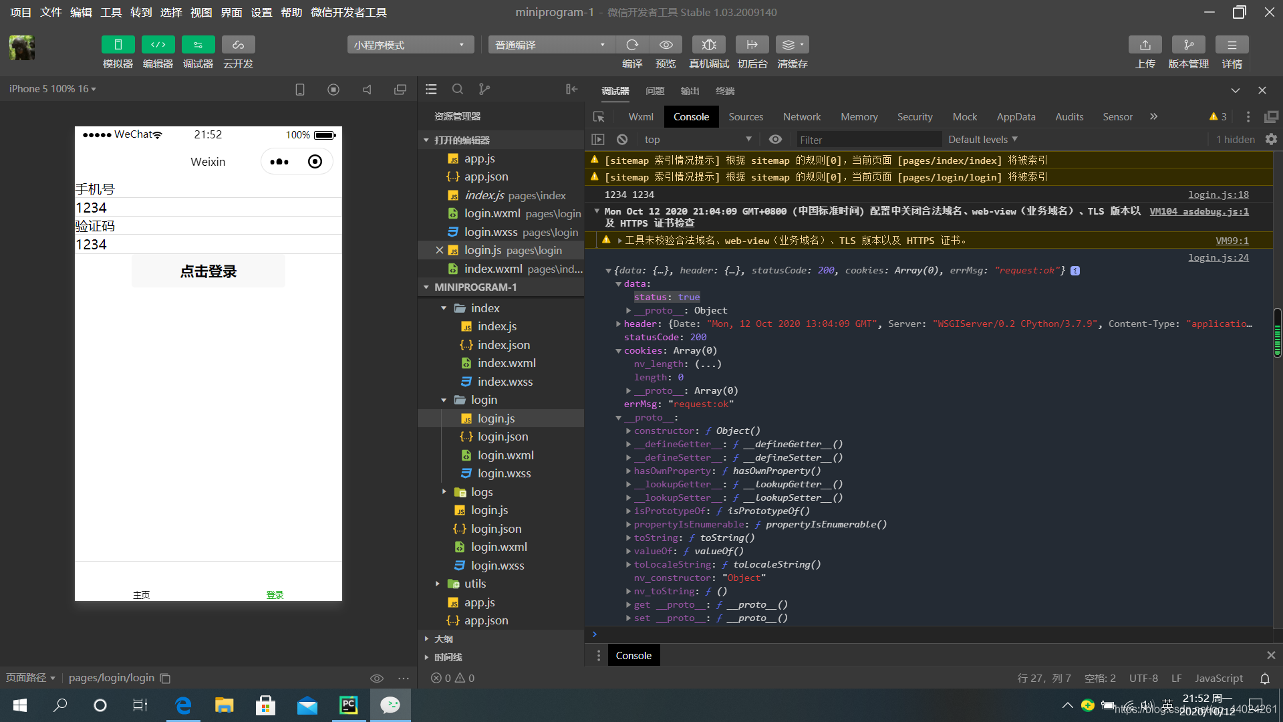Open console settings gear icon
The image size is (1283, 722).
[x=1271, y=140]
